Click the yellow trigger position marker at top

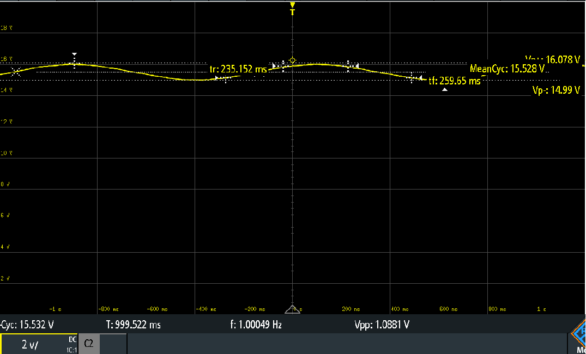click(293, 8)
